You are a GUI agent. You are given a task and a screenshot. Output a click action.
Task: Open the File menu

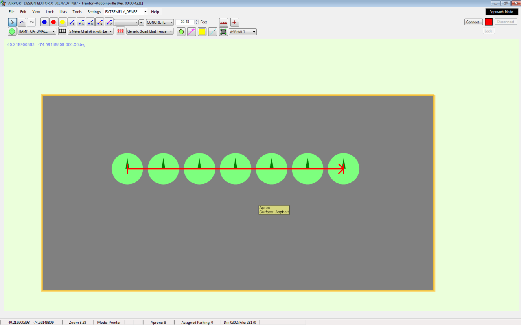click(11, 12)
